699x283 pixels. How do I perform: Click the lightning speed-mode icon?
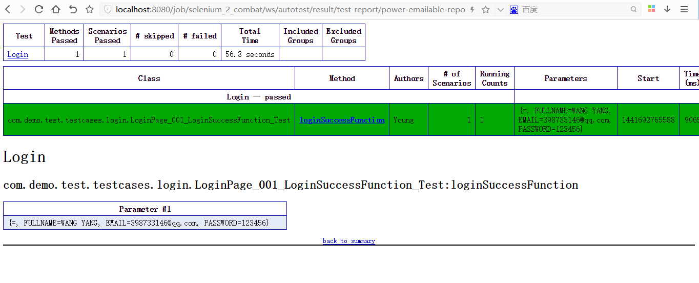click(472, 9)
